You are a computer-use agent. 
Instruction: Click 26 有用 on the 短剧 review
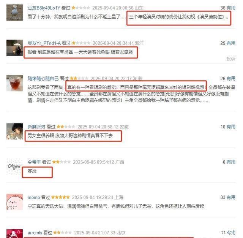point(228,78)
